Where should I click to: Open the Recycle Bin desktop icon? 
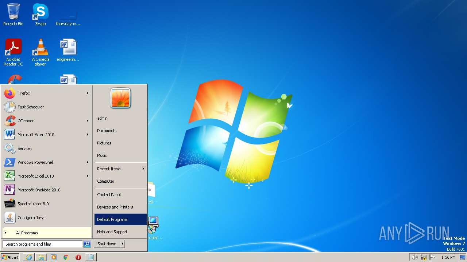[13, 15]
